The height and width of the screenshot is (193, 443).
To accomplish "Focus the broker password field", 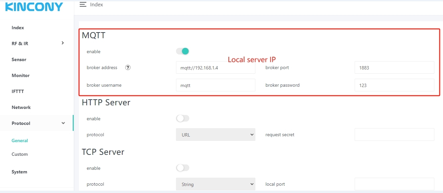I will 394,85.
